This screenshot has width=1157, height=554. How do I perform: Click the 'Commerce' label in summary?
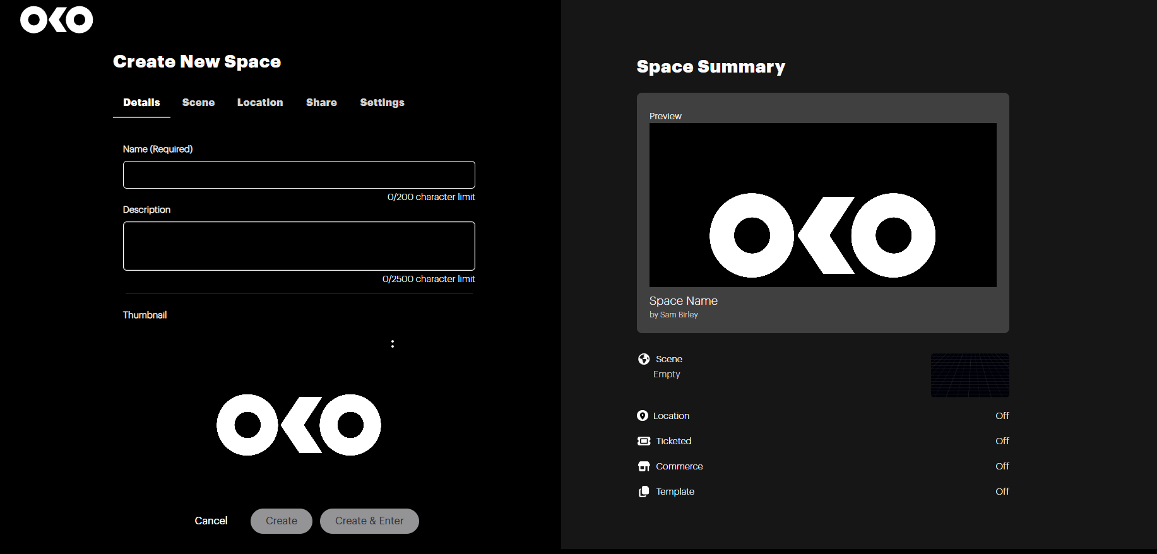[x=679, y=466]
